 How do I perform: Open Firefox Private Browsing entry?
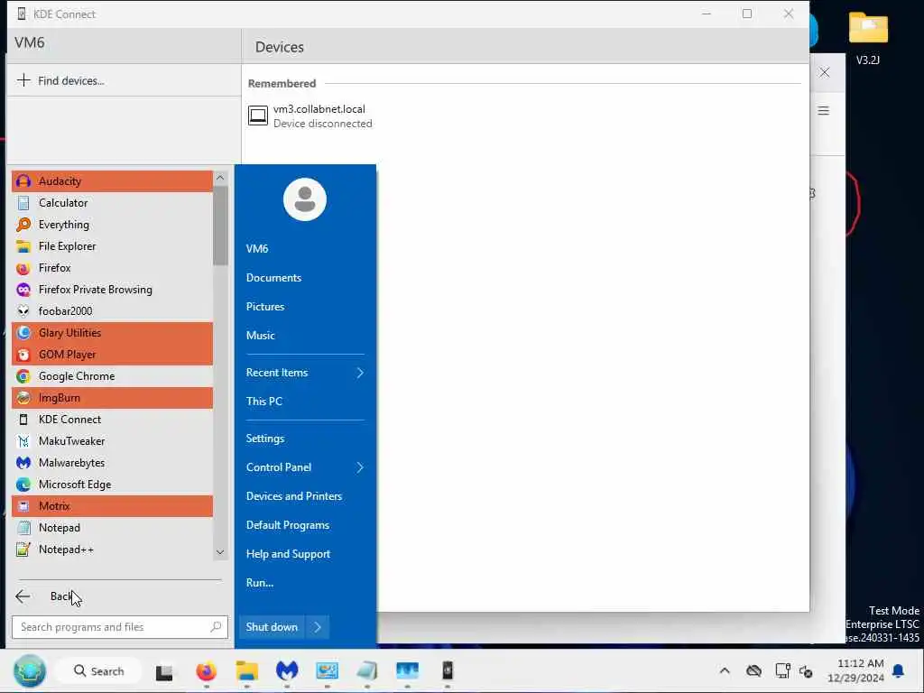pos(112,290)
